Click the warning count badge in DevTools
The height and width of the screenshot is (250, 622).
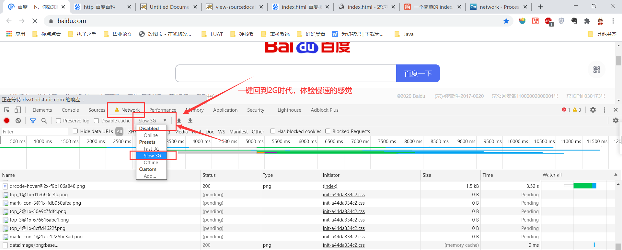click(x=577, y=110)
